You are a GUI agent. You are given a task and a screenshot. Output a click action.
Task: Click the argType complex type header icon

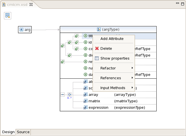coord(99,29)
